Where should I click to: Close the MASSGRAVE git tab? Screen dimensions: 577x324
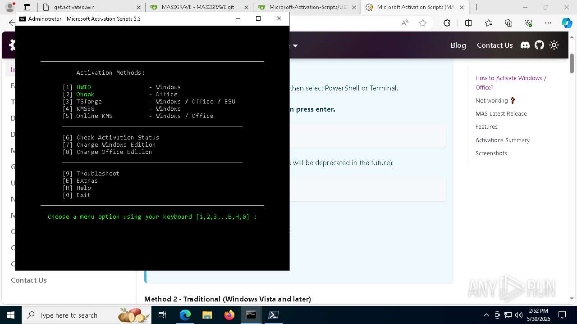(x=246, y=7)
